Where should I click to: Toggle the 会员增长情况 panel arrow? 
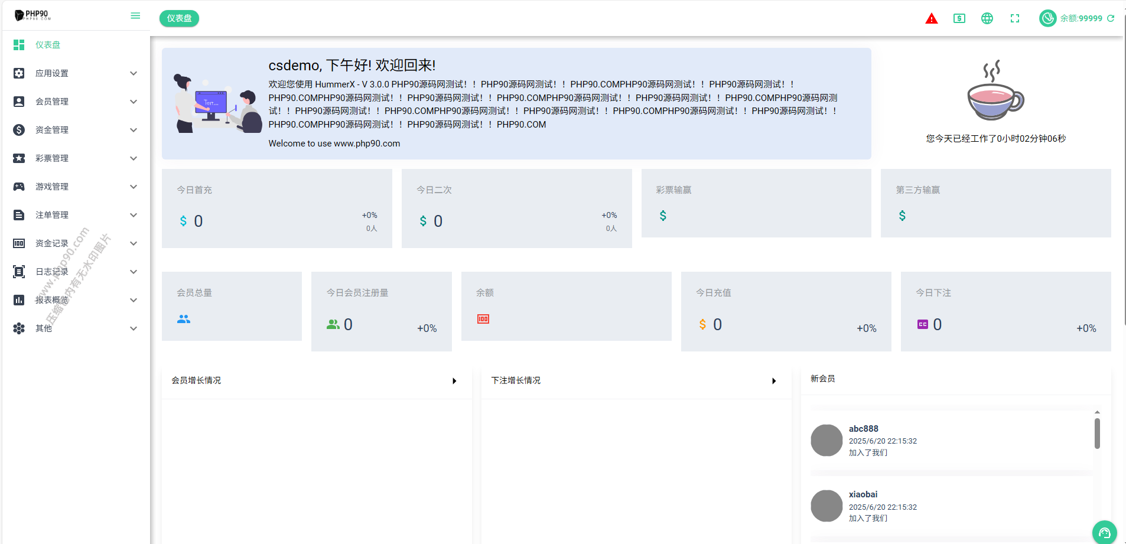coord(454,381)
